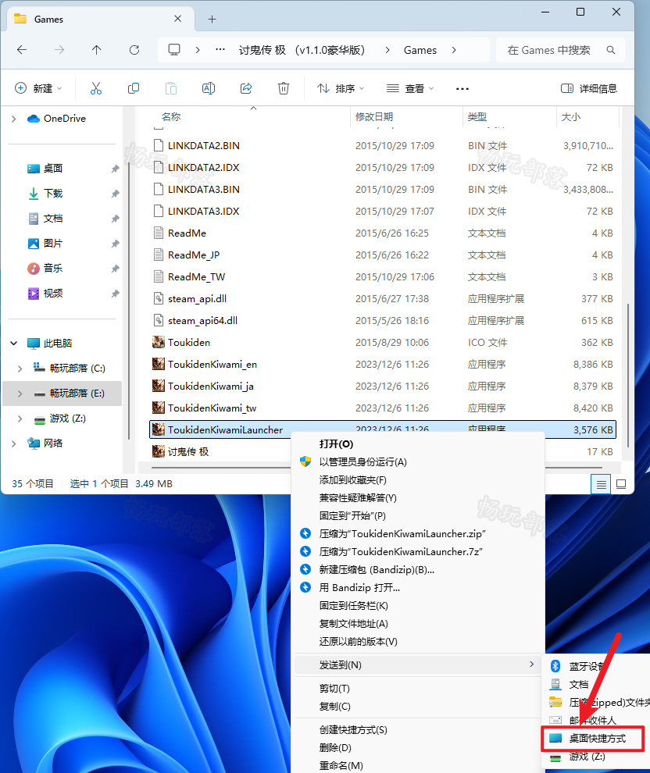Click the 讨鬼传 极 (v1.1.0豪华版) breadcrumb

pyautogui.click(x=302, y=50)
